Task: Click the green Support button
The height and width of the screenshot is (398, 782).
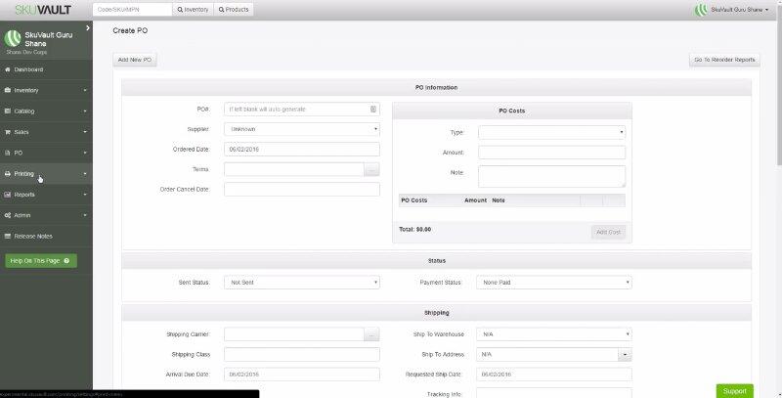Action: click(734, 390)
